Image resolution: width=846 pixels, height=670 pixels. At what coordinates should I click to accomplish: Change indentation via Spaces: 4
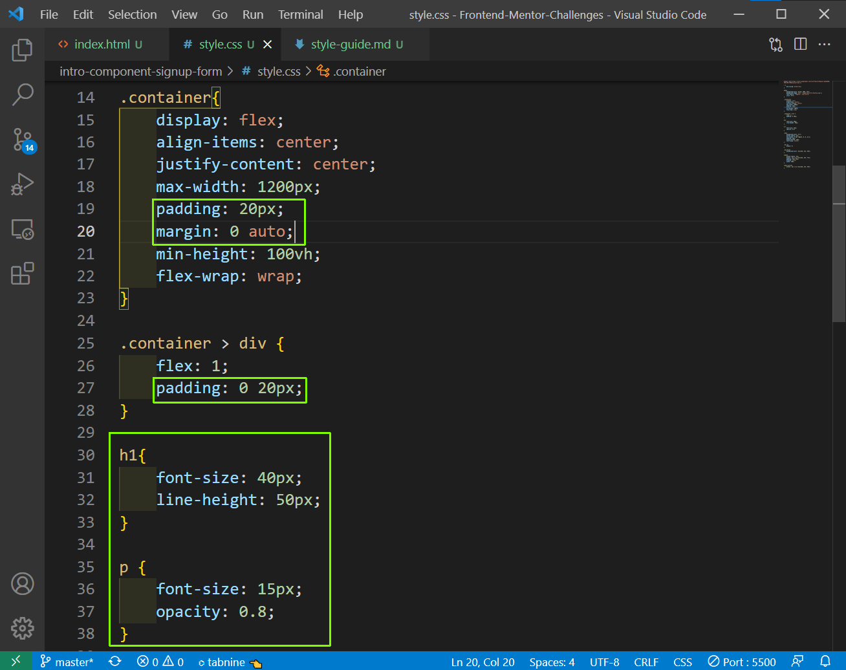coord(552,662)
